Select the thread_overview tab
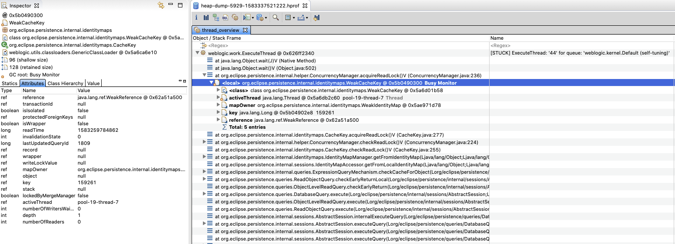675x244 pixels. click(220, 30)
